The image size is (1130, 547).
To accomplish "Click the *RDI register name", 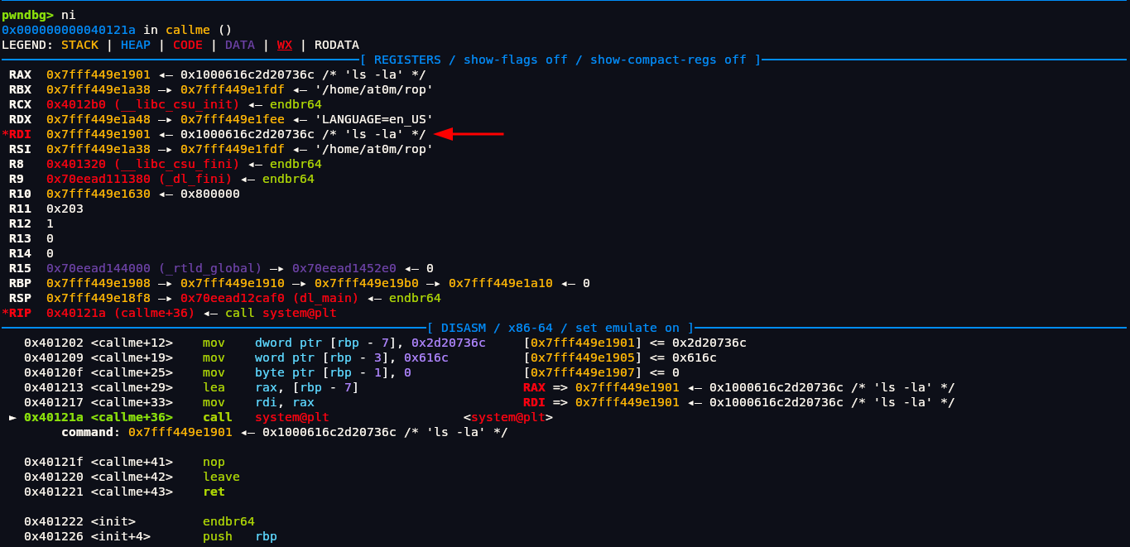I will [x=17, y=134].
